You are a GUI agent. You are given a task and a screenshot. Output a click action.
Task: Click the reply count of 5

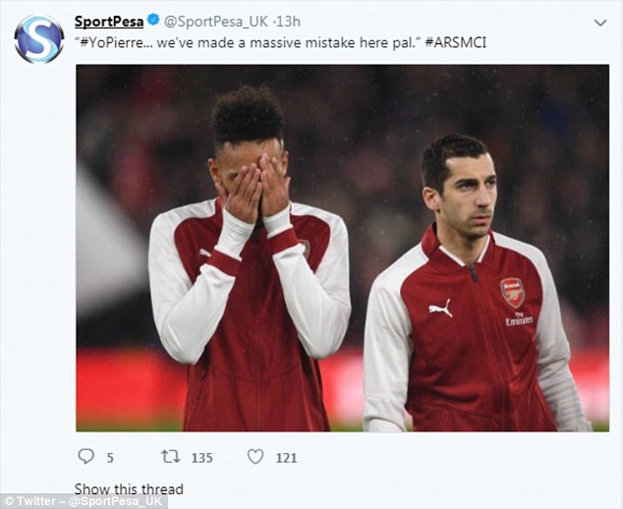110,457
